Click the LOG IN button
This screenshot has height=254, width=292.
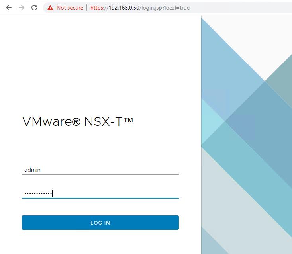click(100, 223)
